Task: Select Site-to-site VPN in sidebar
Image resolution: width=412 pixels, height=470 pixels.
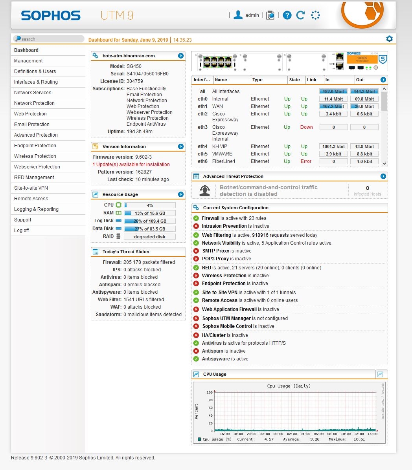Action: tap(31, 188)
